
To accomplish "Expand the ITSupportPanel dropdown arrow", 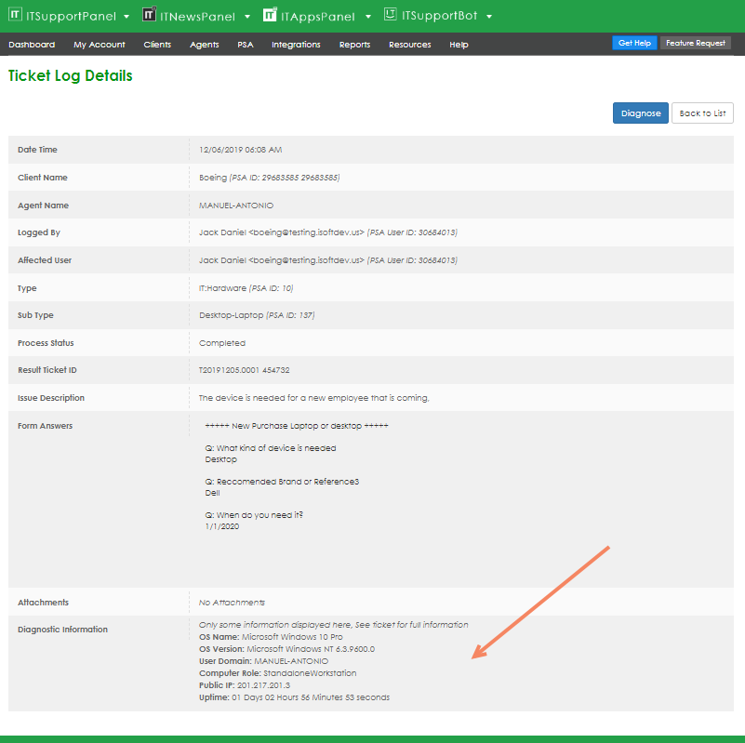I will [x=126, y=17].
